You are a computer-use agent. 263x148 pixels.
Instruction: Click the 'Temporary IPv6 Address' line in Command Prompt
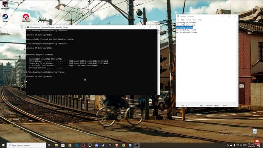(69, 63)
